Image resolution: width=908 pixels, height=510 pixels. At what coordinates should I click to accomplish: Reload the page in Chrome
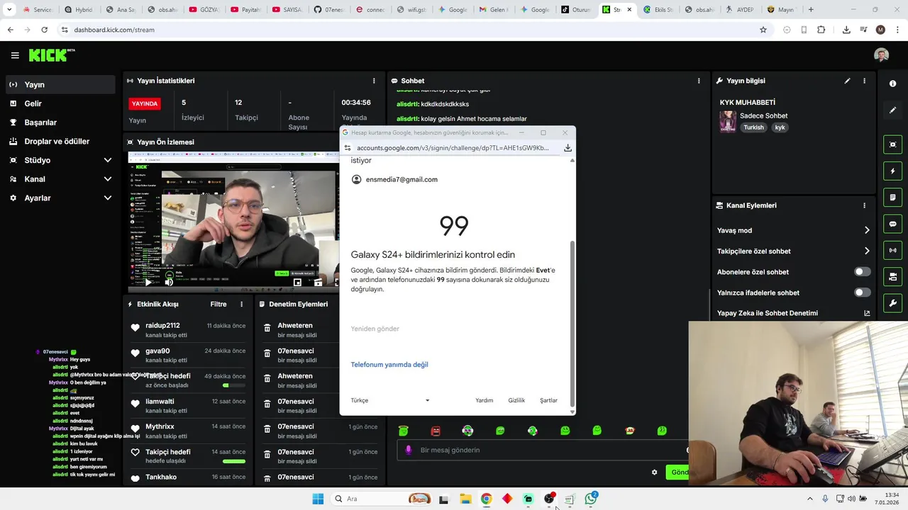[44, 30]
